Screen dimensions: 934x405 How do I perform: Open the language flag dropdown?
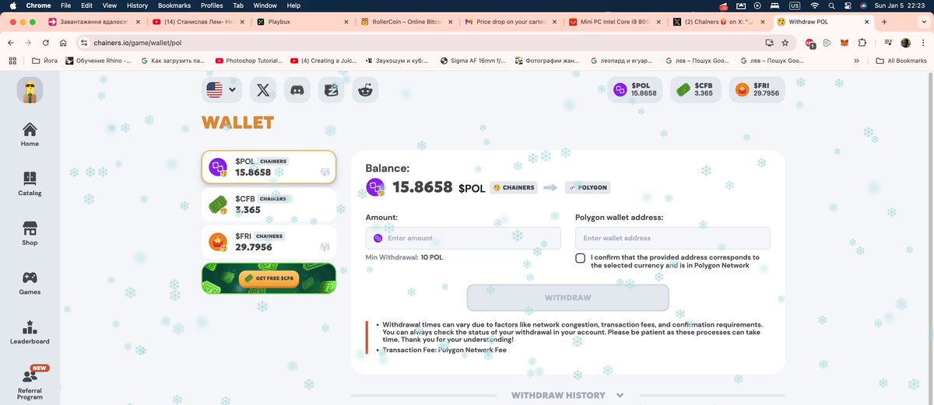(x=221, y=90)
